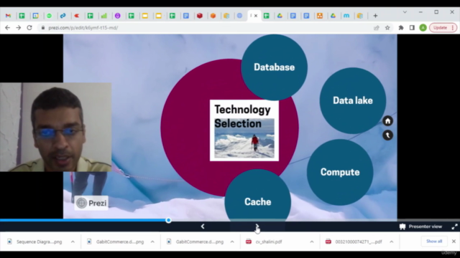Switch to the orange hexagon browser tab
The image size is (460, 258).
(213, 16)
